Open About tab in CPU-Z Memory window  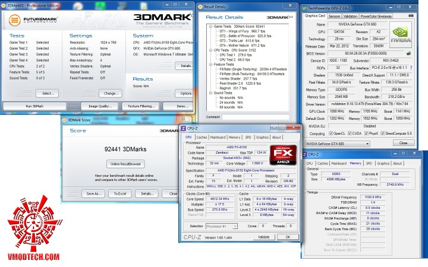tap(398, 164)
